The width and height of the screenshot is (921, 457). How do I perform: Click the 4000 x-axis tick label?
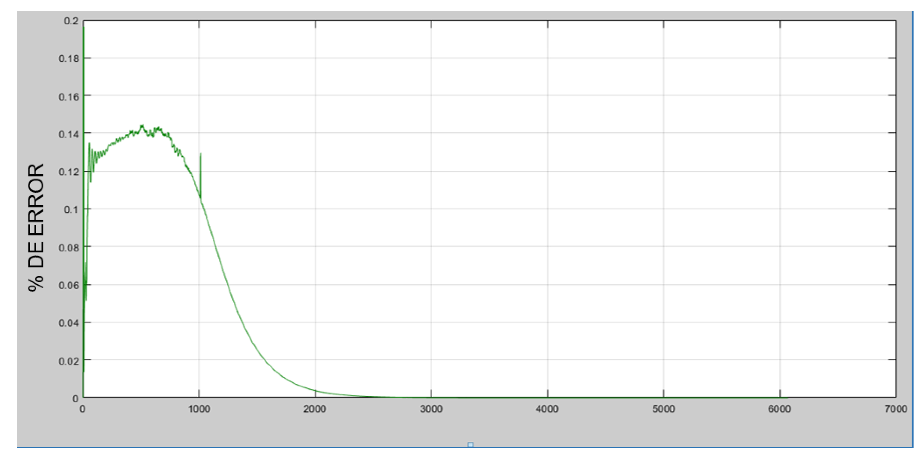pos(547,409)
